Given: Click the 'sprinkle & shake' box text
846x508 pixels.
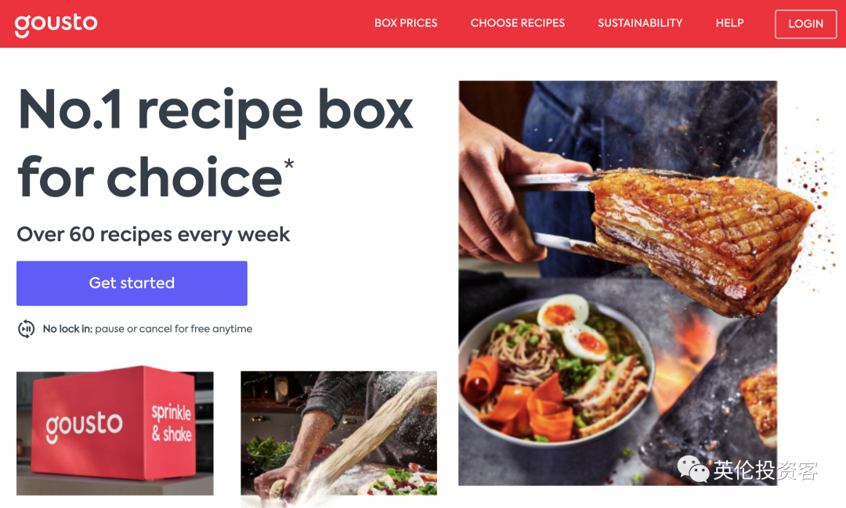Looking at the screenshot, I should (x=172, y=423).
